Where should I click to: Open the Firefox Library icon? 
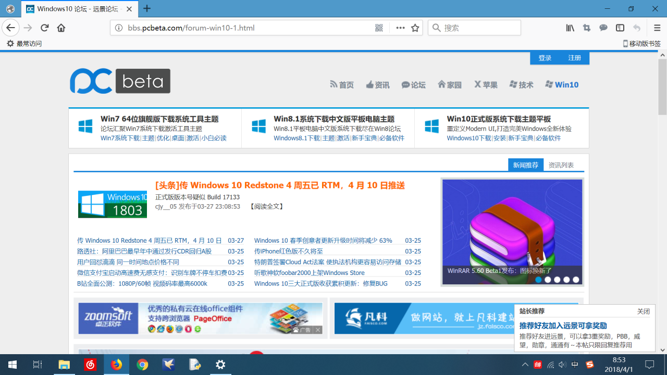[570, 28]
